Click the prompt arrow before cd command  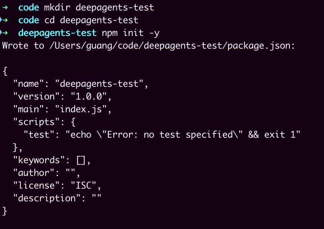point(5,20)
